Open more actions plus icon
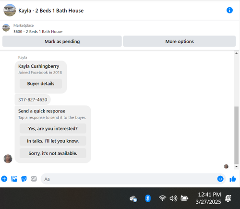240x209 pixels. click(x=4, y=179)
